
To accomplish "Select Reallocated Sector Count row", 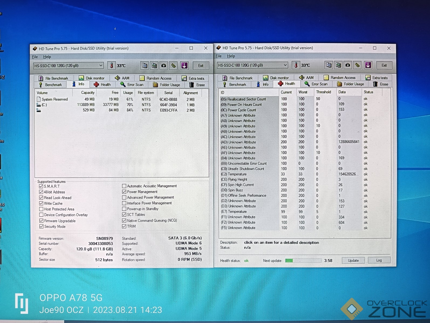I will (305, 99).
